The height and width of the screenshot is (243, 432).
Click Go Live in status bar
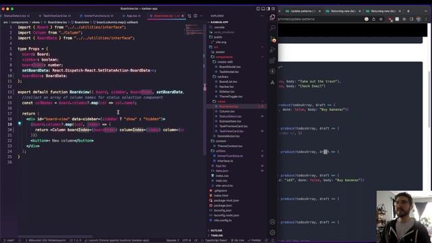point(238,240)
